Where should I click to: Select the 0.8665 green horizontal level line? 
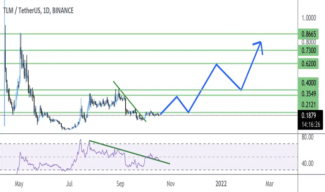[149, 34]
